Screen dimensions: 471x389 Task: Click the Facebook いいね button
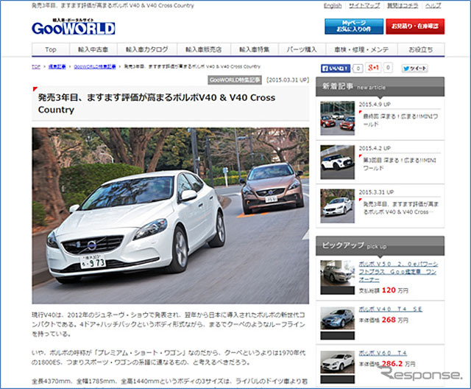(x=336, y=69)
